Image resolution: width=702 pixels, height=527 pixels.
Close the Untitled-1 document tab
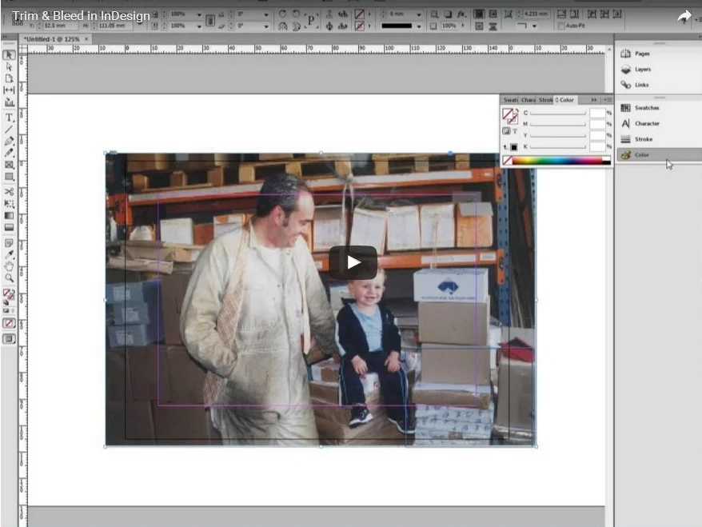[x=86, y=39]
